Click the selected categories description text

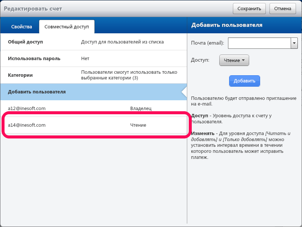click(x=129, y=75)
